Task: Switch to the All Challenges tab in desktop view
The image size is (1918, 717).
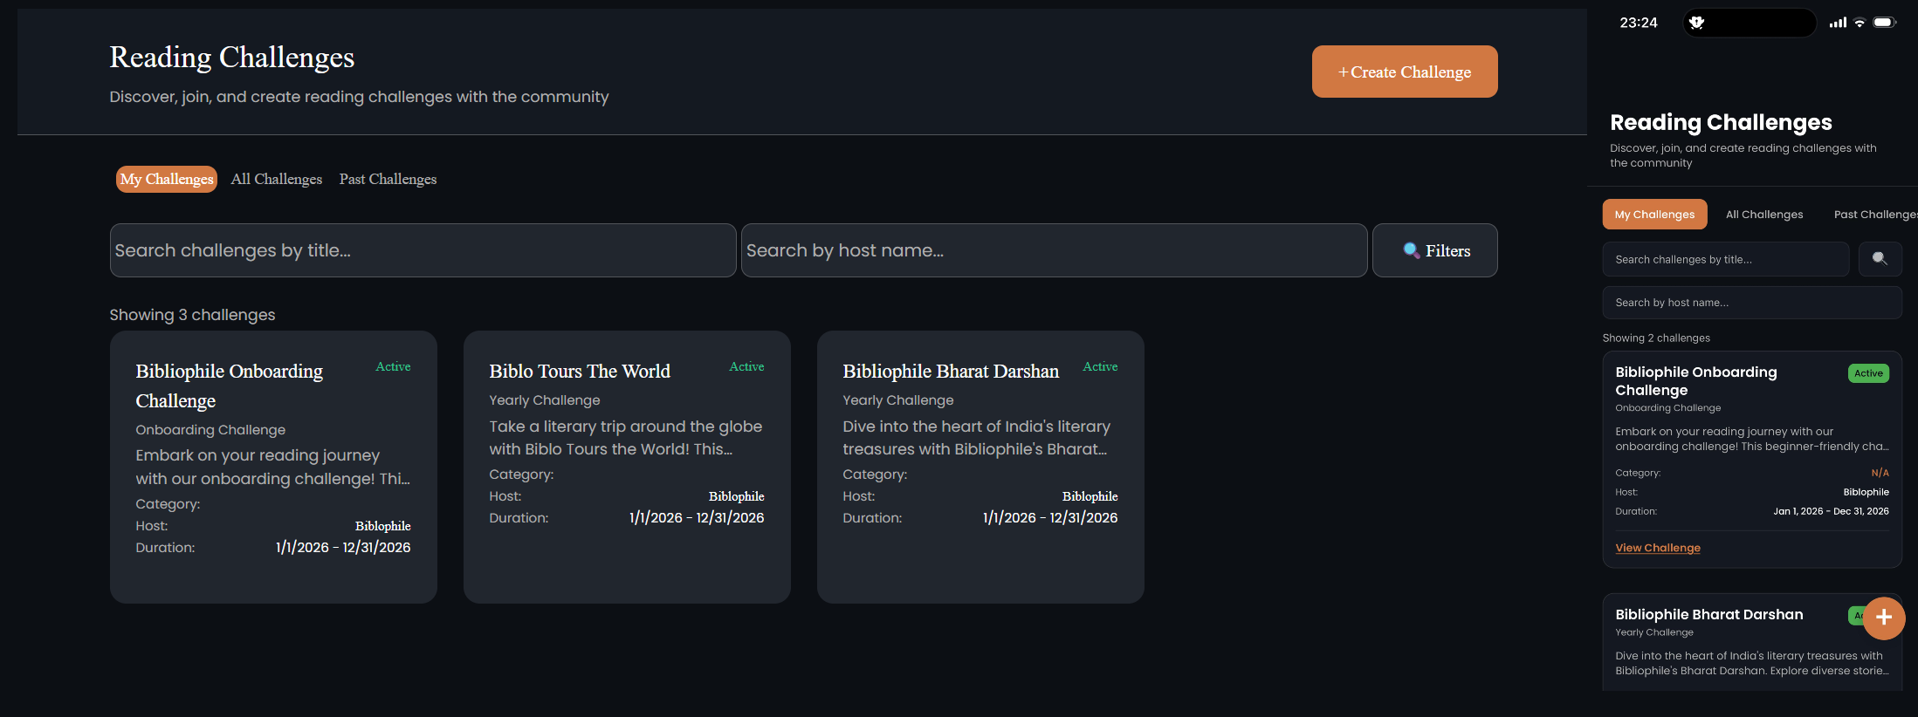Action: [x=276, y=179]
